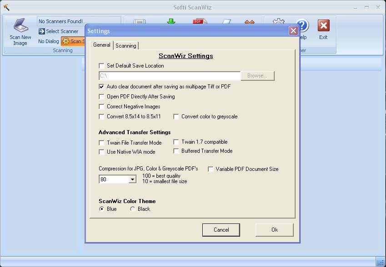The width and height of the screenshot is (386, 267).
Task: Click Advanced Transfer Settings heading
Action: pos(135,132)
